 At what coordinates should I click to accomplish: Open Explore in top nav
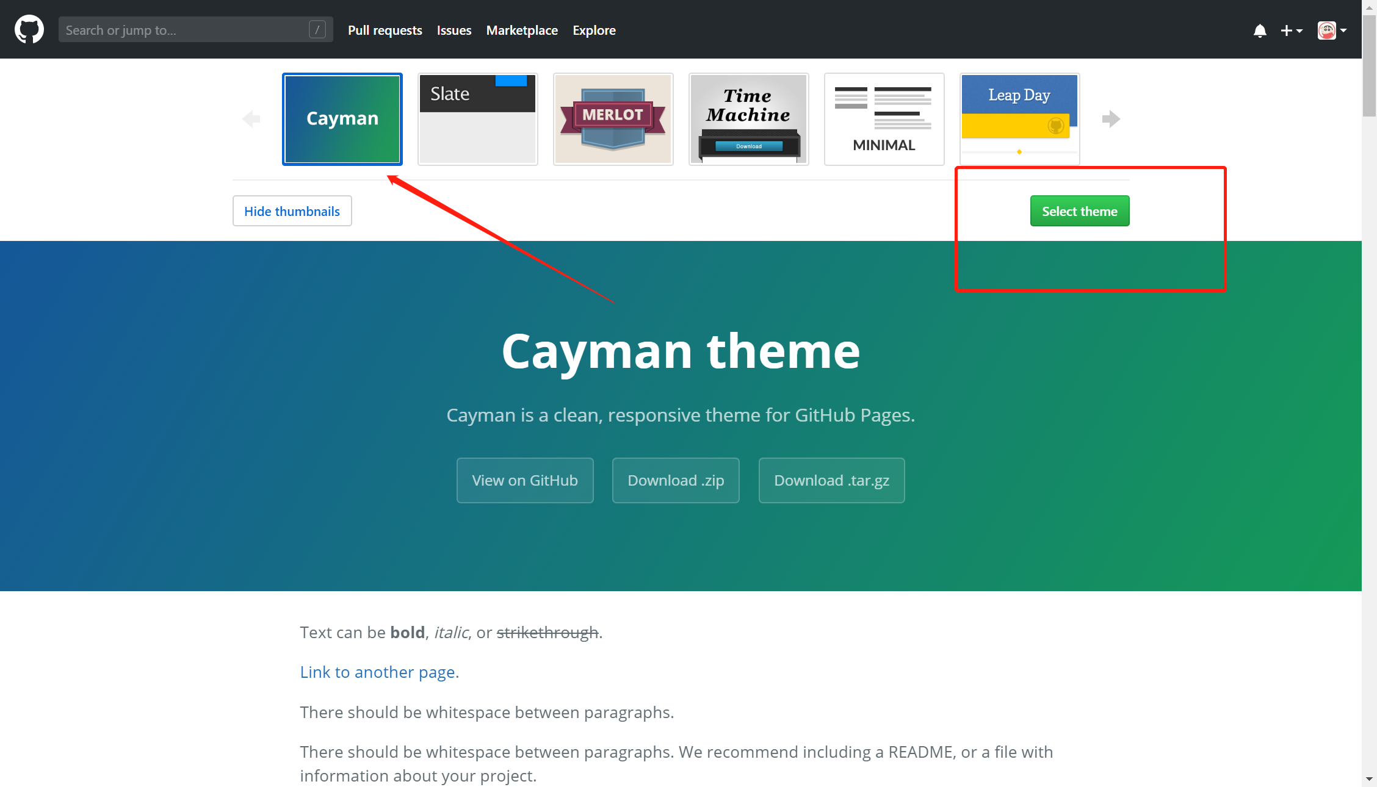(593, 31)
